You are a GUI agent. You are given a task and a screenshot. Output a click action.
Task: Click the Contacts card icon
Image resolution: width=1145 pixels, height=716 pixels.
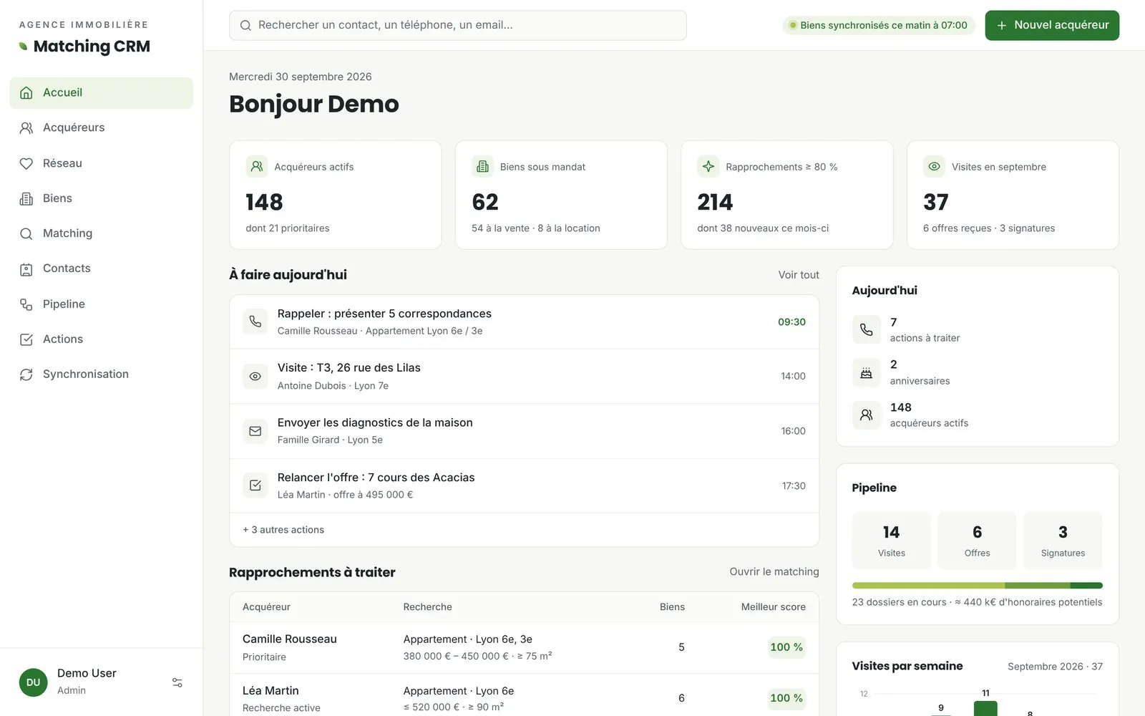pyautogui.click(x=26, y=268)
